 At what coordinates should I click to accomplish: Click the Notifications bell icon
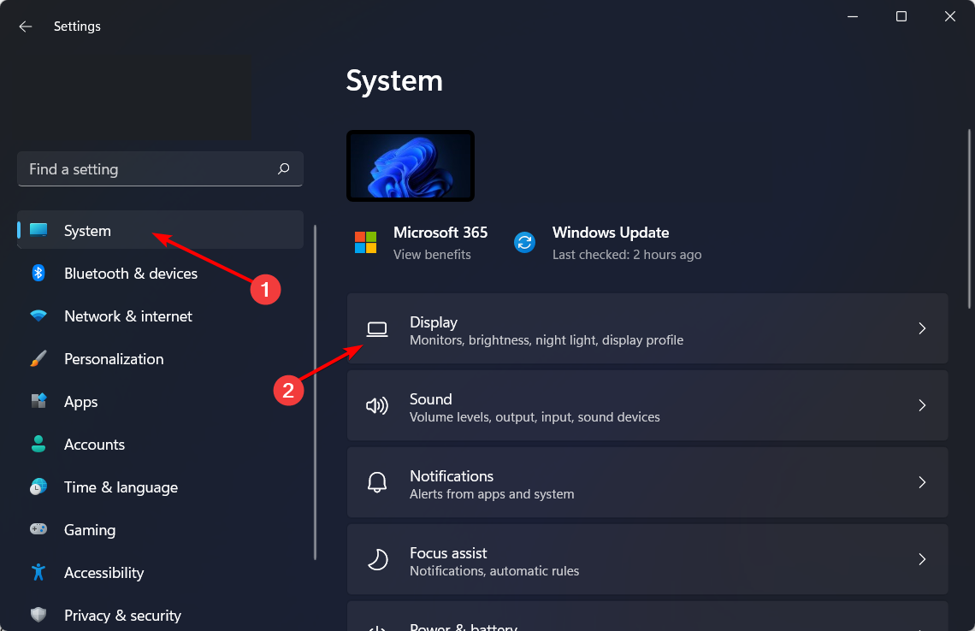377,482
